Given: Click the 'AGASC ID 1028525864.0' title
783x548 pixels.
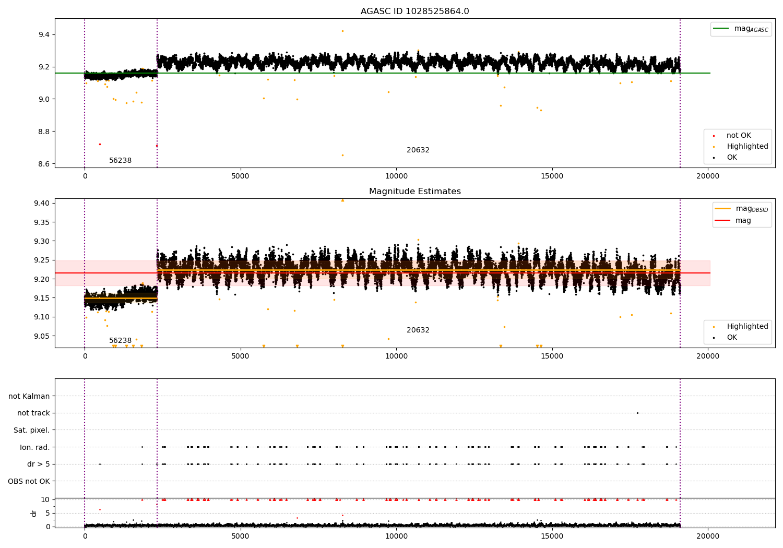Looking at the screenshot, I should coord(415,11).
